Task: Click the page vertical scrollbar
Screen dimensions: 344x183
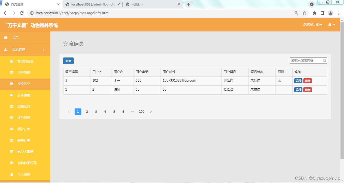Action: coord(342,90)
